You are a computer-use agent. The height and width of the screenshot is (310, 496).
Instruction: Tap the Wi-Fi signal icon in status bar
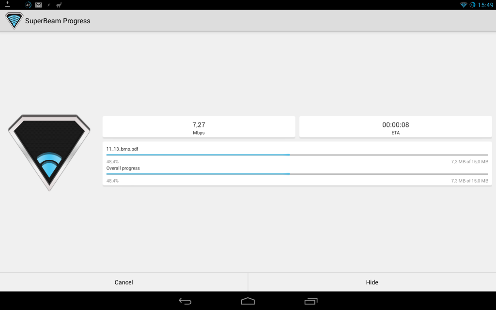click(x=464, y=5)
